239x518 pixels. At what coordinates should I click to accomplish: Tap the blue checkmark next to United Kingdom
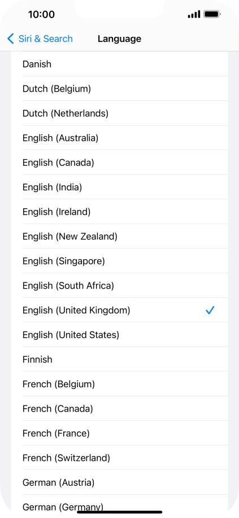pyautogui.click(x=210, y=310)
